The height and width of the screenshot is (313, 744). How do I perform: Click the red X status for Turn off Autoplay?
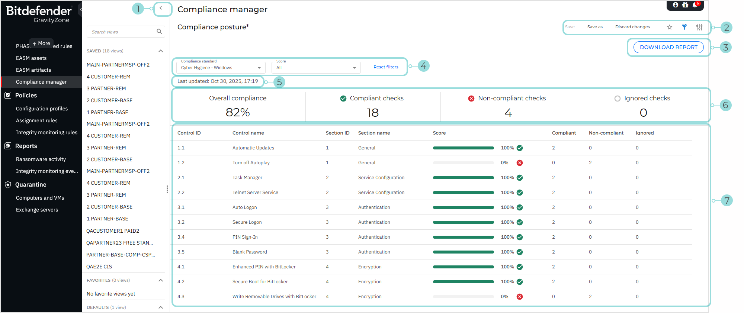tap(520, 163)
